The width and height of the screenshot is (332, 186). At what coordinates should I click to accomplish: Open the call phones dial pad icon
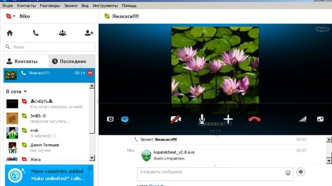(x=36, y=33)
